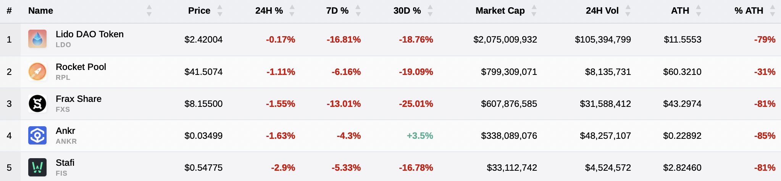The height and width of the screenshot is (181, 781).
Task: Open the Rocket Pool name link
Action: 81,67
